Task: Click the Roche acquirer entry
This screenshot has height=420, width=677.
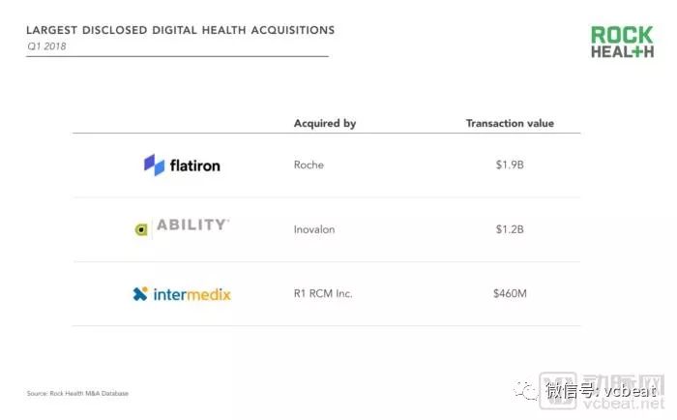Action: [x=309, y=165]
